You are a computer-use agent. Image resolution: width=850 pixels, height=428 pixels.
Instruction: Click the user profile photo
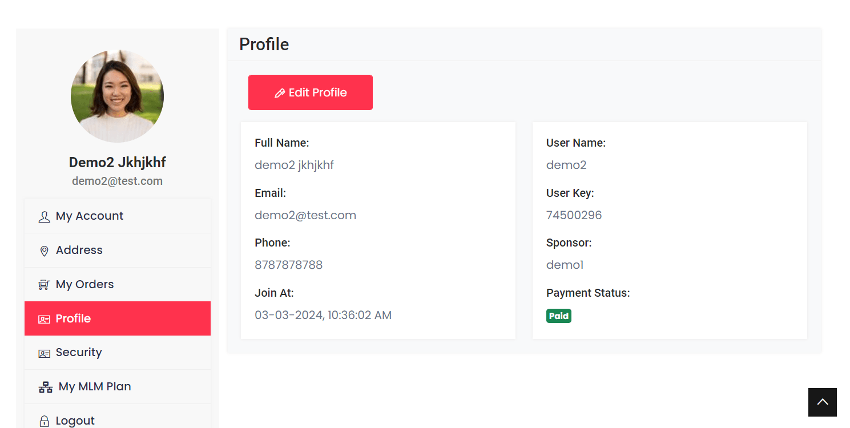[117, 96]
